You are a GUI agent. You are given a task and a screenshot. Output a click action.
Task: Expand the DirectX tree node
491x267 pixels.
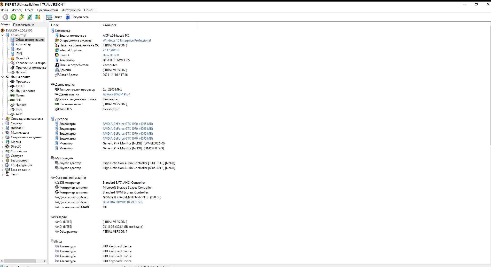[3, 147]
